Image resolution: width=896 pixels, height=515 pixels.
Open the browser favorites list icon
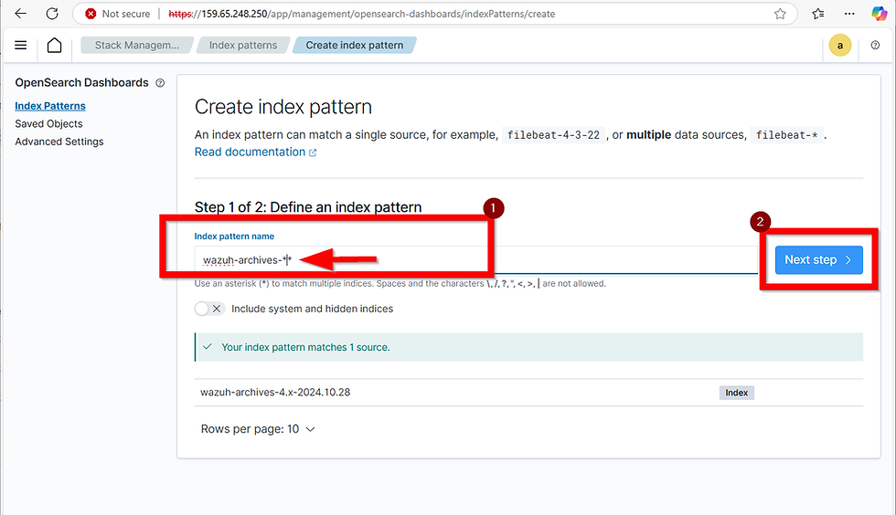(x=818, y=14)
